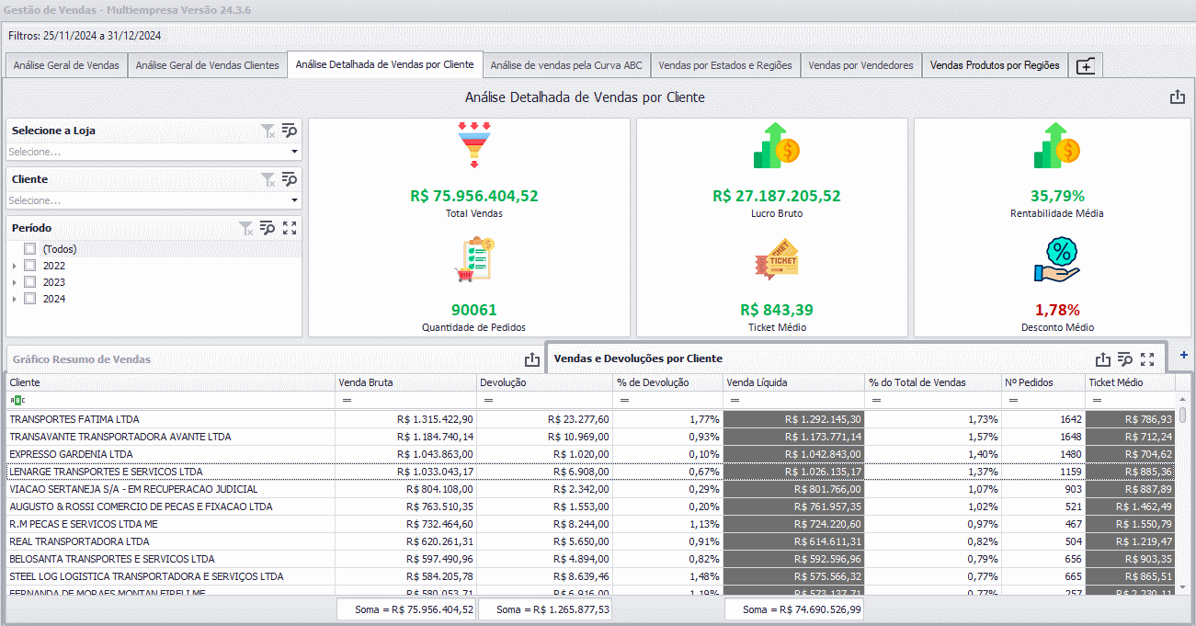Click the plus icon right of the grid panel
The height and width of the screenshot is (626, 1196).
tap(1184, 355)
